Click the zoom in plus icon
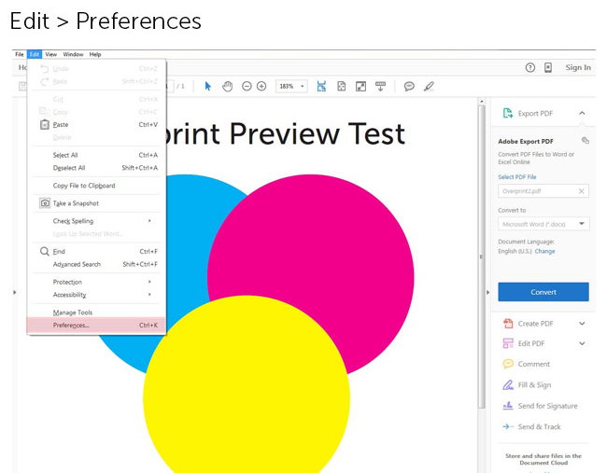This screenshot has height=473, width=607. pos(261,86)
